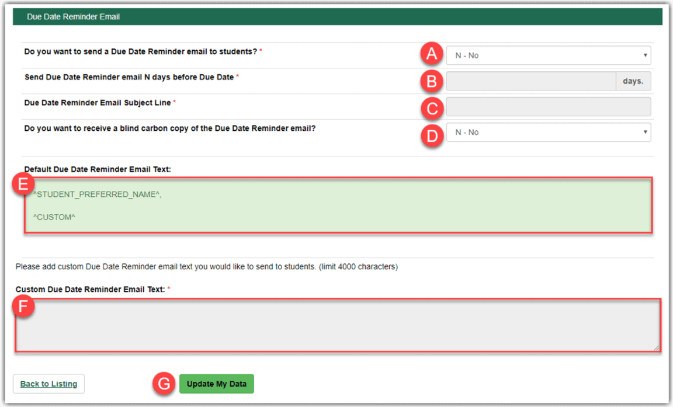Click the red circle marker labeled A

coord(432,55)
